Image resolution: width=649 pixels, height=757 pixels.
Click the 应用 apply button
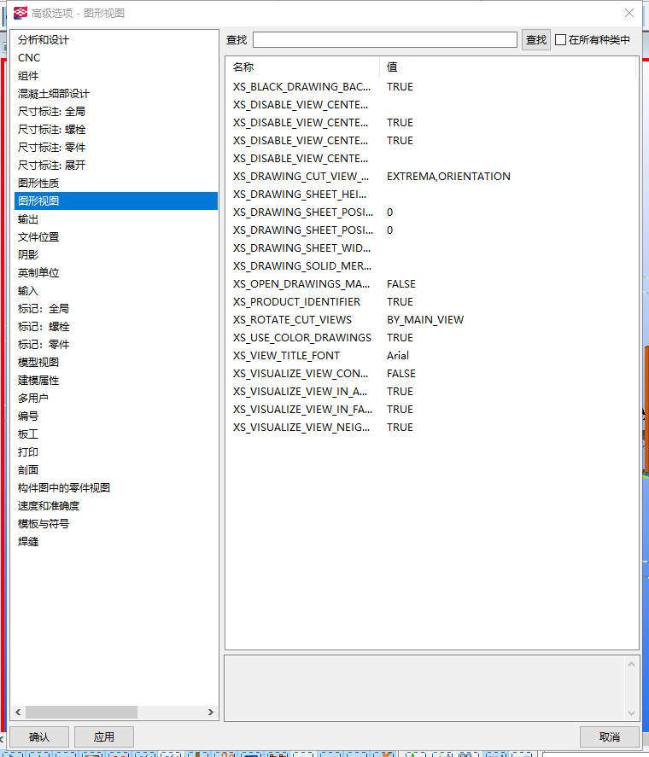pos(104,737)
